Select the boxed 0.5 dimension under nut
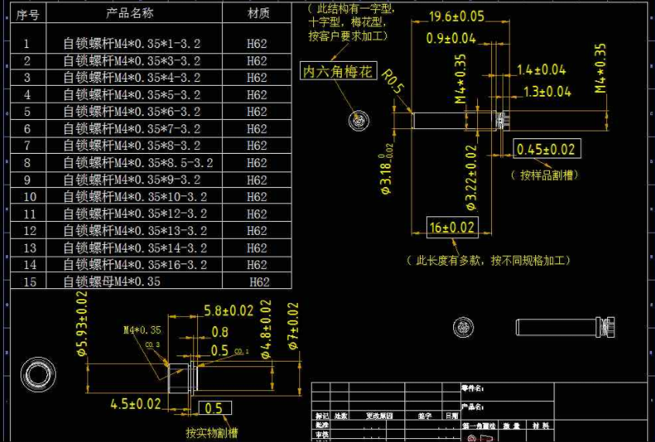655x442 pixels. point(214,408)
